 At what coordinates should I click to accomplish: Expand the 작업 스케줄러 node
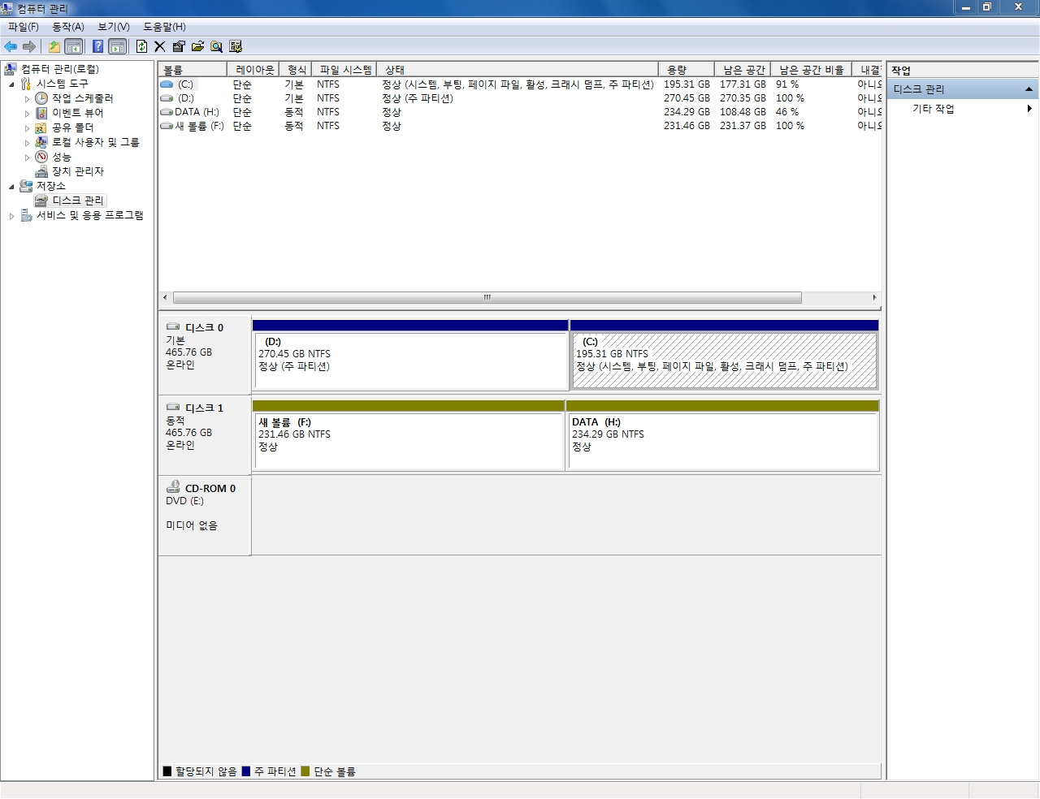coord(27,99)
